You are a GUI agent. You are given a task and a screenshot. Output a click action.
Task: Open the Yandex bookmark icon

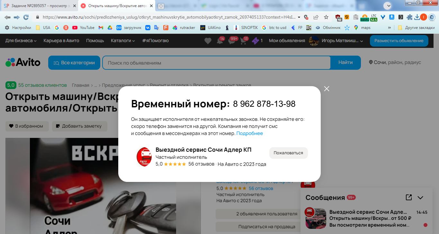(66, 28)
